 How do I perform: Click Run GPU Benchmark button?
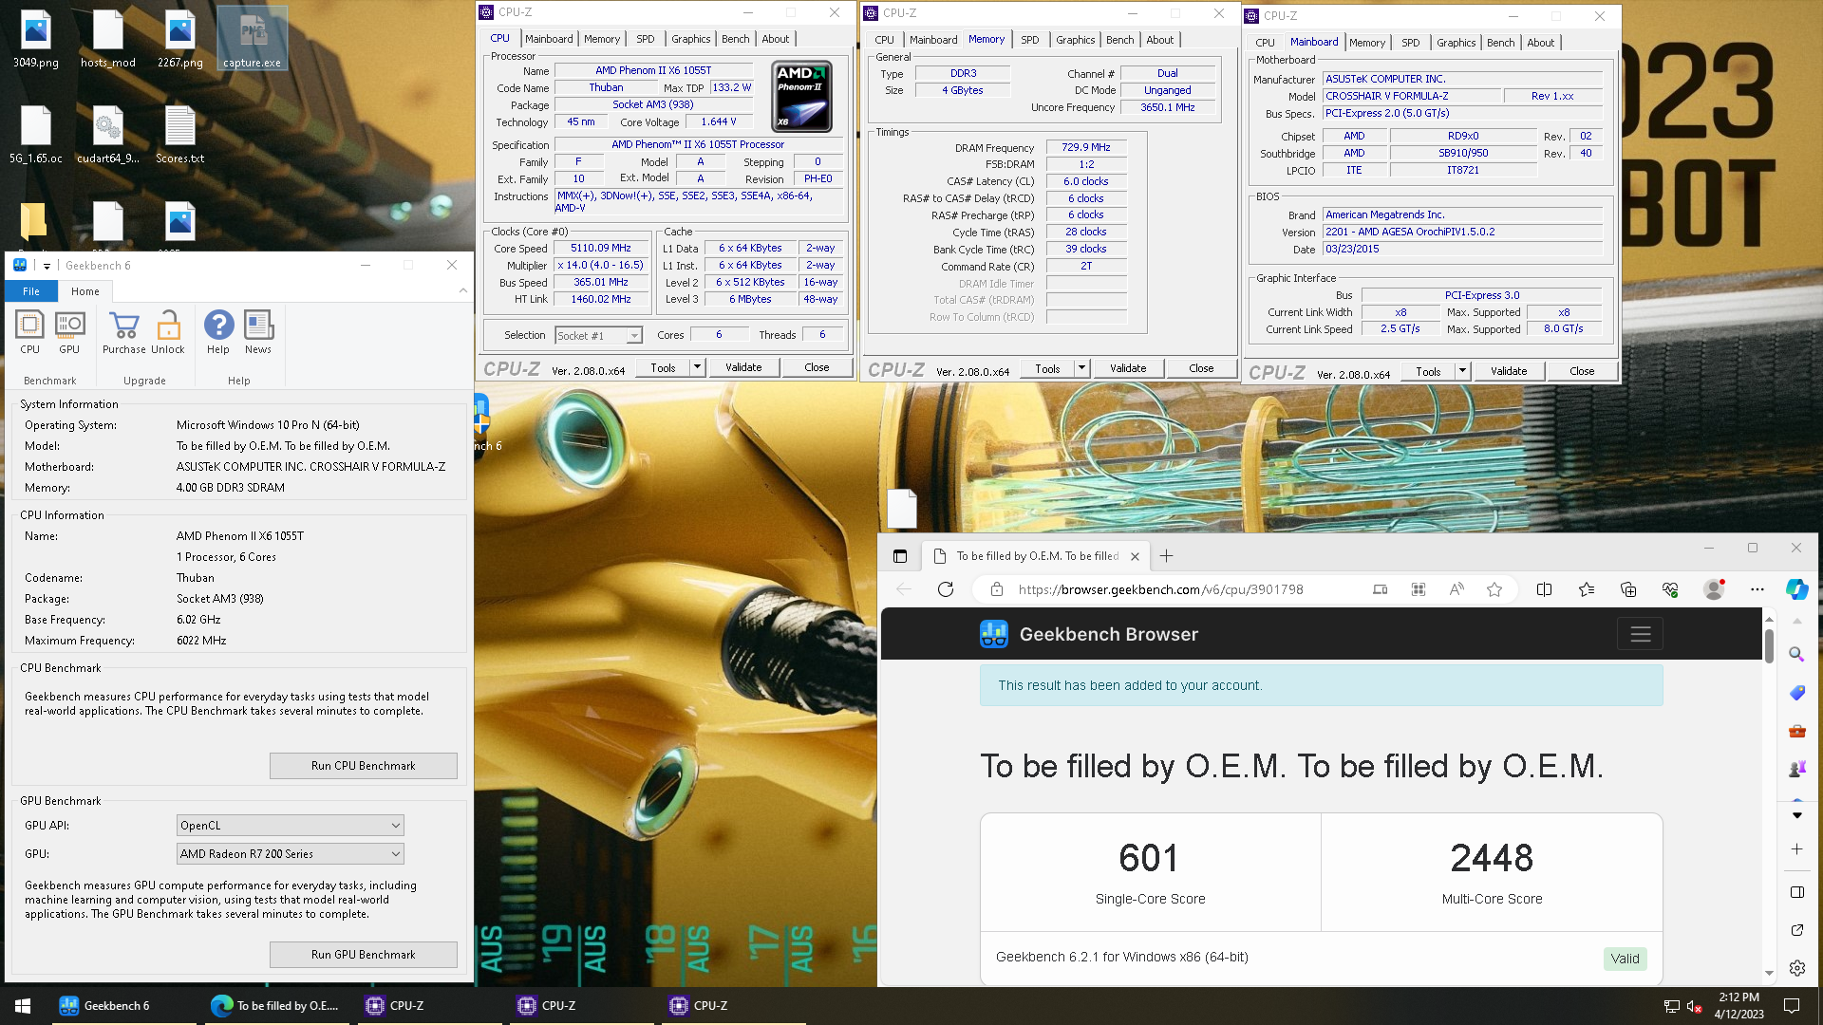pos(364,955)
